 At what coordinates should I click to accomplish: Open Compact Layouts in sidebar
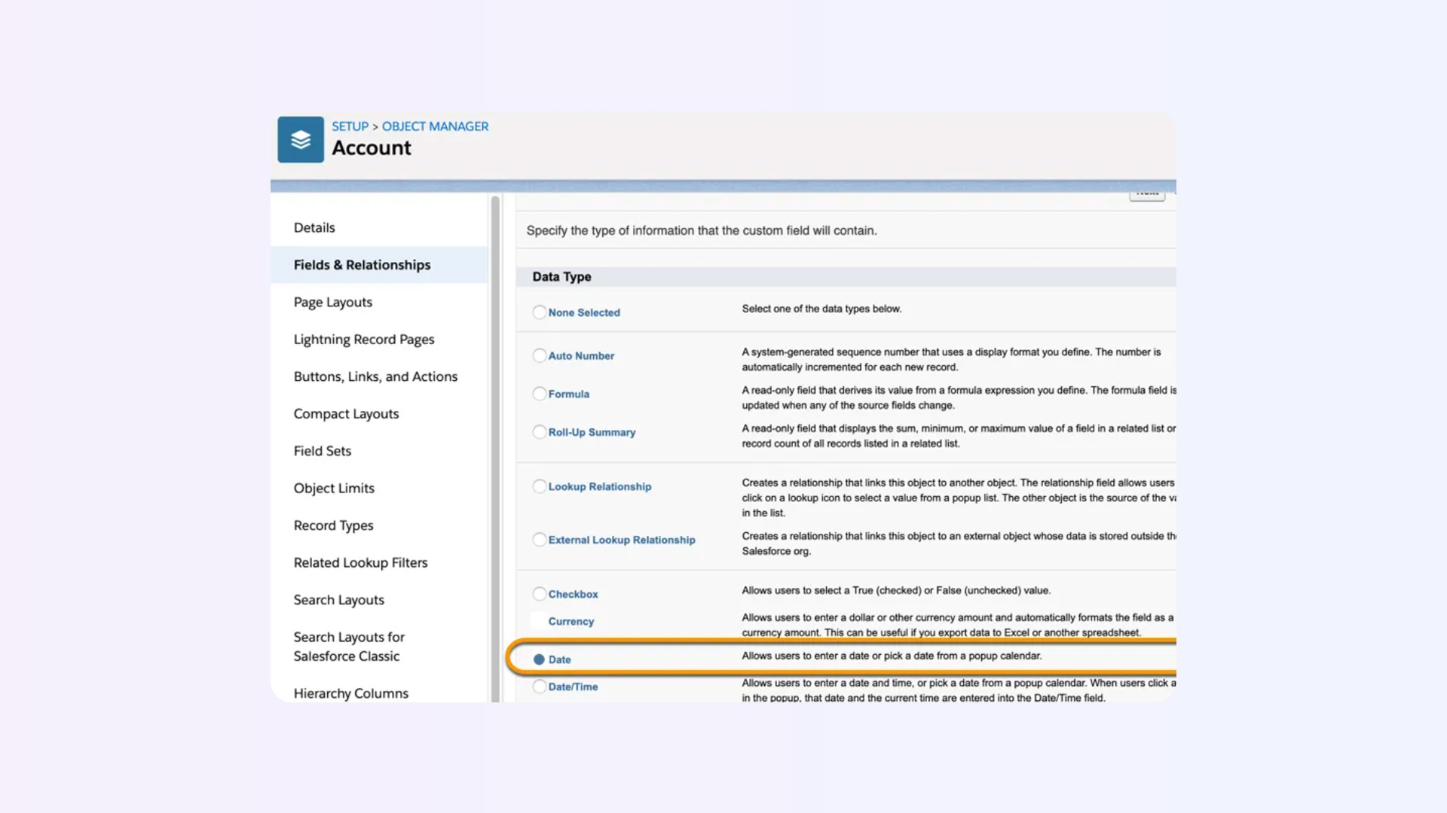coord(346,414)
